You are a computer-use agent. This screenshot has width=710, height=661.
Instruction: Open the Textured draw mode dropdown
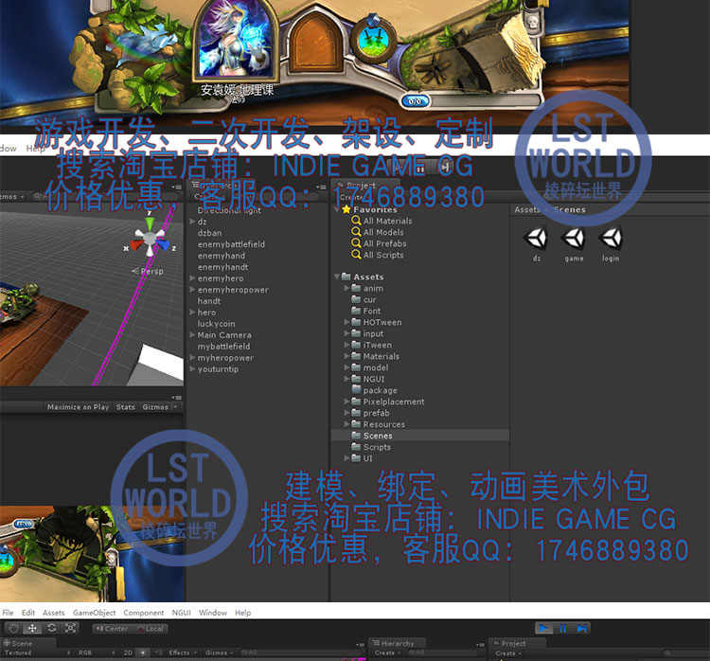pos(38,652)
